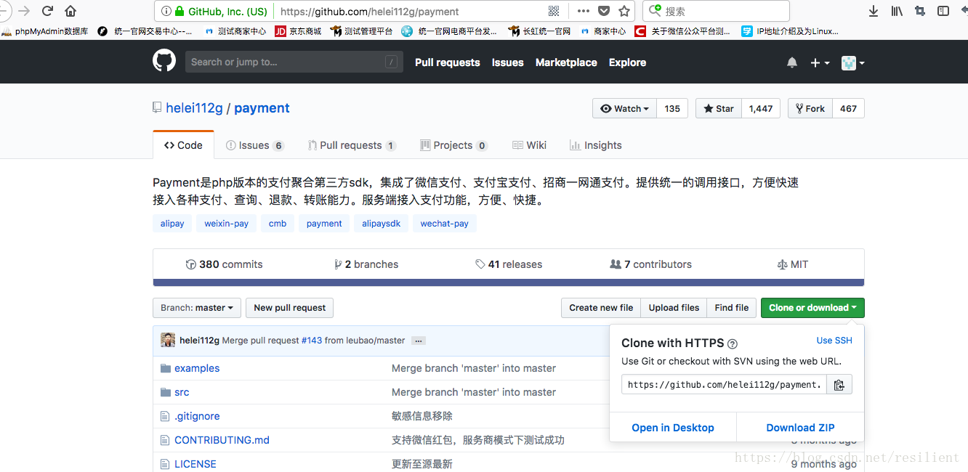Open the Wiki tab
Viewport: 968px width, 472px height.
tap(529, 145)
